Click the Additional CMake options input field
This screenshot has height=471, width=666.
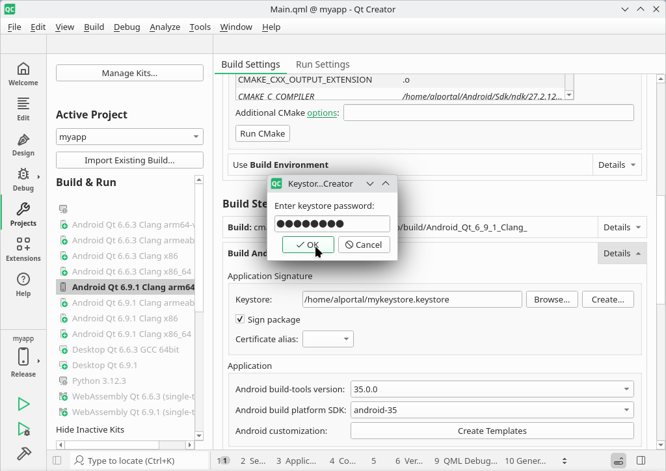488,113
